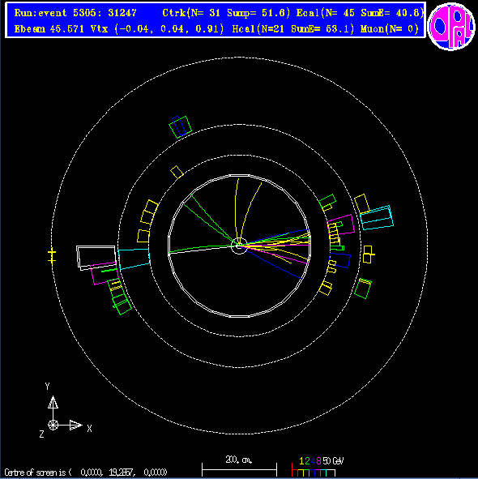Click the green cluster at lower right
Viewport: 478px width, 479px height.
coord(363,289)
